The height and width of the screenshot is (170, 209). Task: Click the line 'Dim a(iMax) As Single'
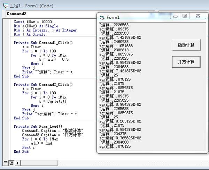coord(36,26)
